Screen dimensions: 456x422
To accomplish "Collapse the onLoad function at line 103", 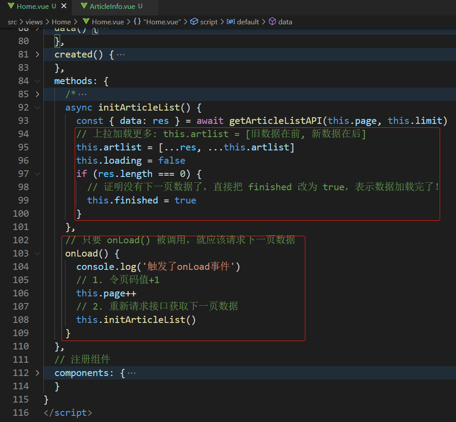I will tap(37, 253).
